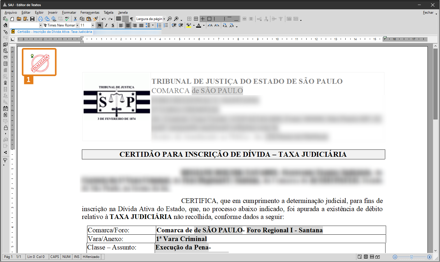Click the padlock icon in left sidebar
This screenshot has height=262, width=440.
coord(6,128)
